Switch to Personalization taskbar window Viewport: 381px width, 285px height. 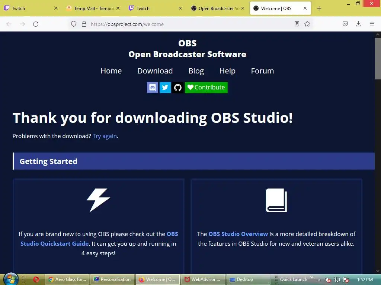[x=112, y=279]
